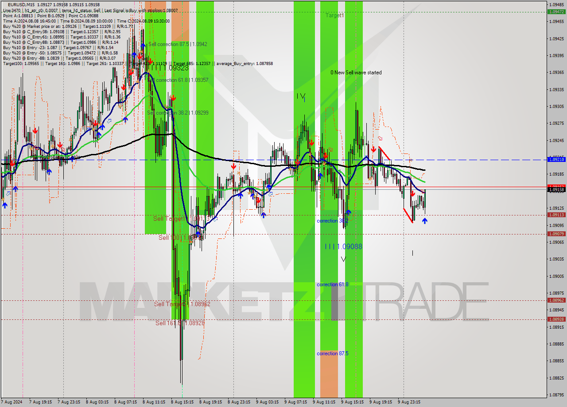Click the 1.09485 price axis label

pos(556,5)
